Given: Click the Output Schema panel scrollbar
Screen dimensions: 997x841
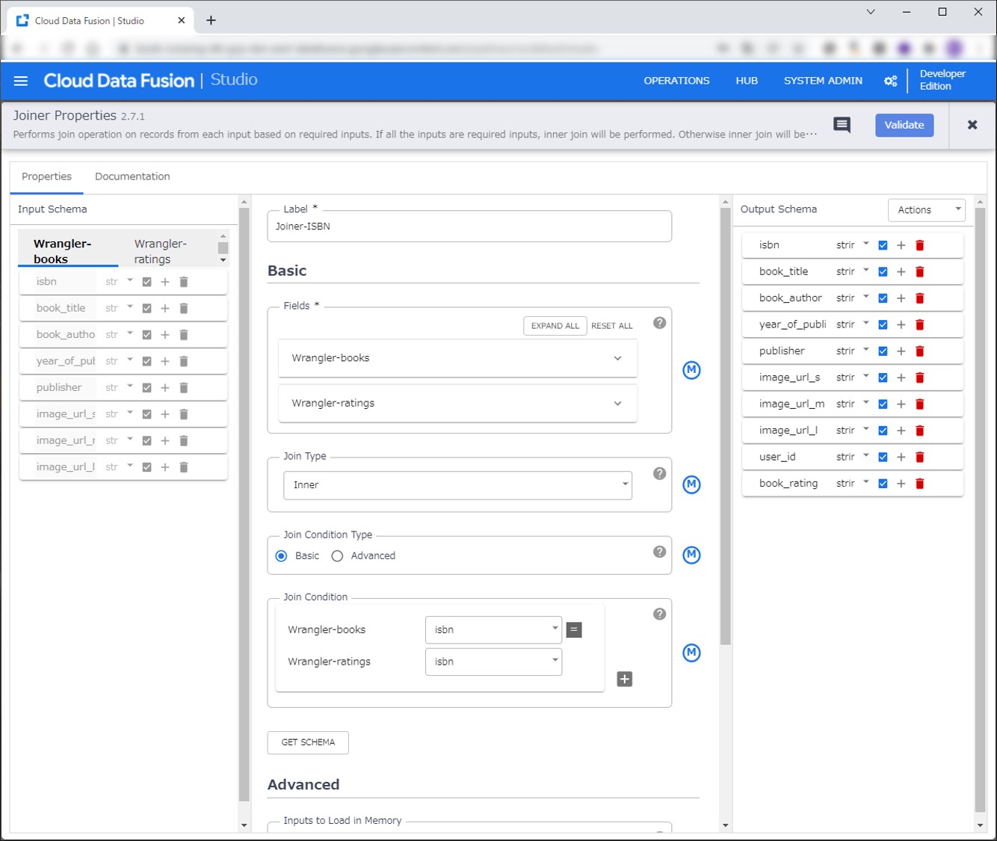Looking at the screenshot, I should tap(981, 510).
